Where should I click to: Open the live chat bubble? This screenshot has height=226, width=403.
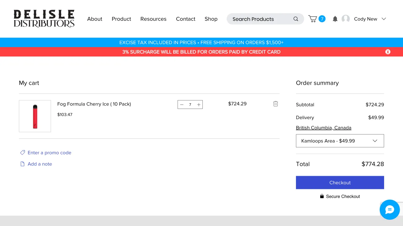tap(389, 209)
